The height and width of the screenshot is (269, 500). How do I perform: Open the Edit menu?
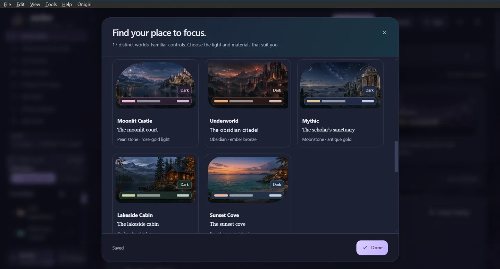(x=20, y=4)
